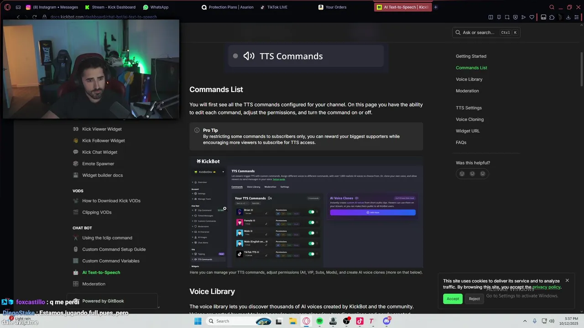The width and height of the screenshot is (584, 328).
Task: Reject the cookies
Action: tap(474, 299)
